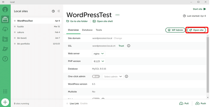Screen dimensions: 210x107
Task: Click the 0 sites running status
Action: (x=22, y=104)
